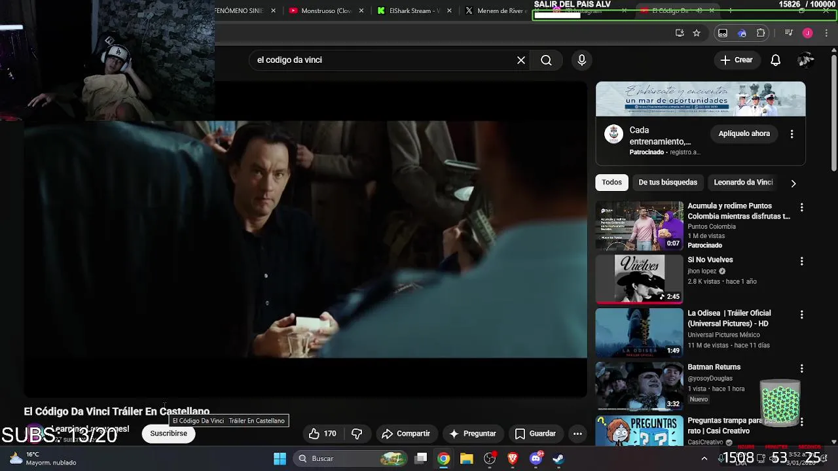Select the Todos filter chip
Viewport: 838px width, 471px height.
(611, 183)
